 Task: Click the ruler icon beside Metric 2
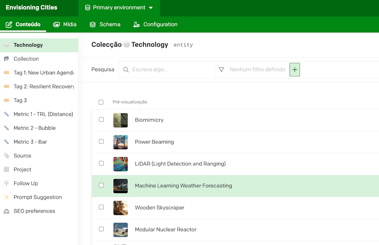click(6, 128)
